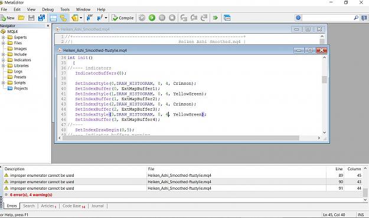Switch to the Code Base tab
This screenshot has height=218, width=369.
[x=73, y=206]
